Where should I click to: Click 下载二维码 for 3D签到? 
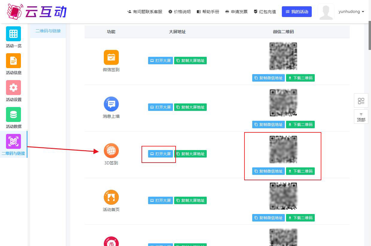coord(300,171)
